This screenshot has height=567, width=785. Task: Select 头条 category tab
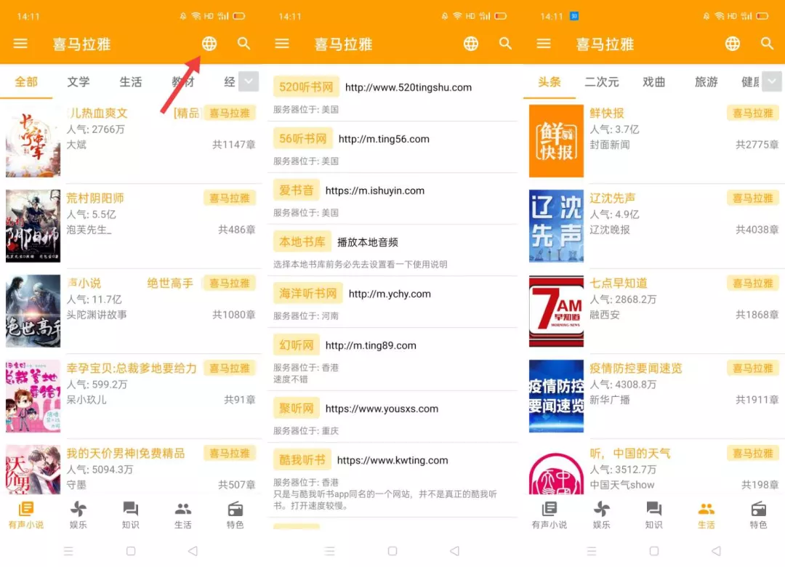[x=549, y=81]
